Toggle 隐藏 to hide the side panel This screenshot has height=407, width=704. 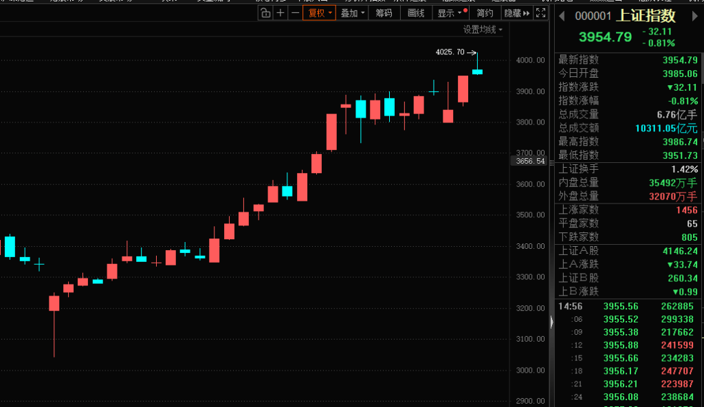click(x=516, y=13)
